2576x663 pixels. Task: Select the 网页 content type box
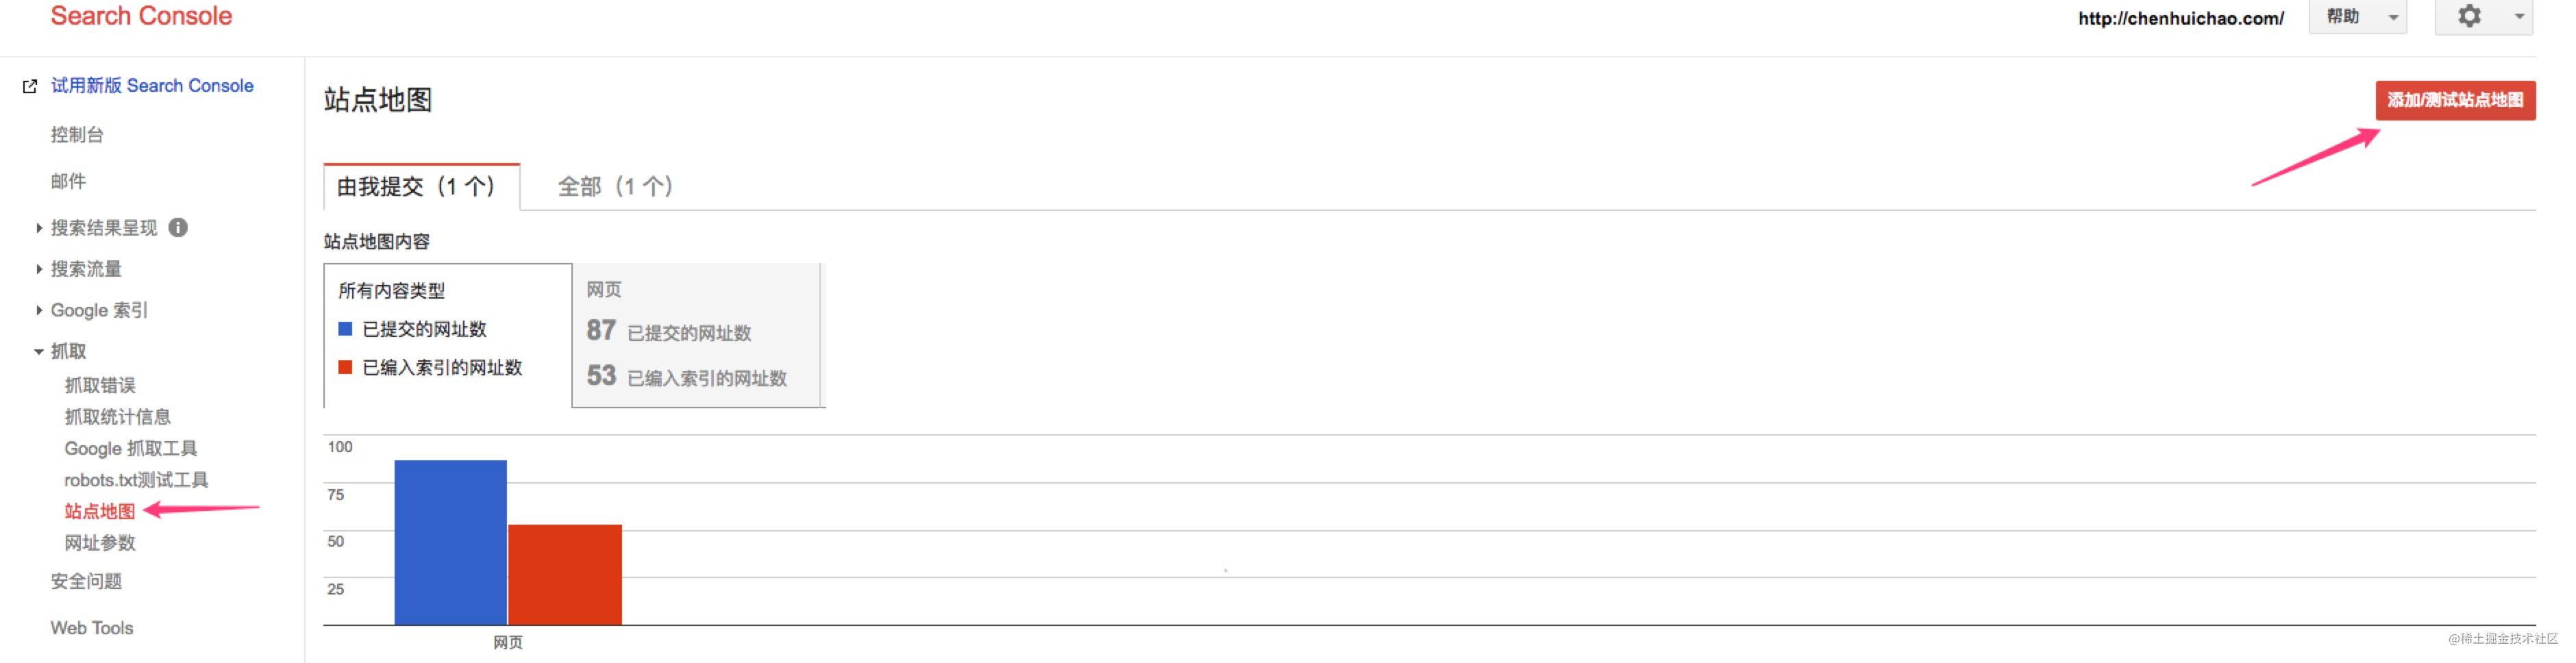tap(697, 335)
